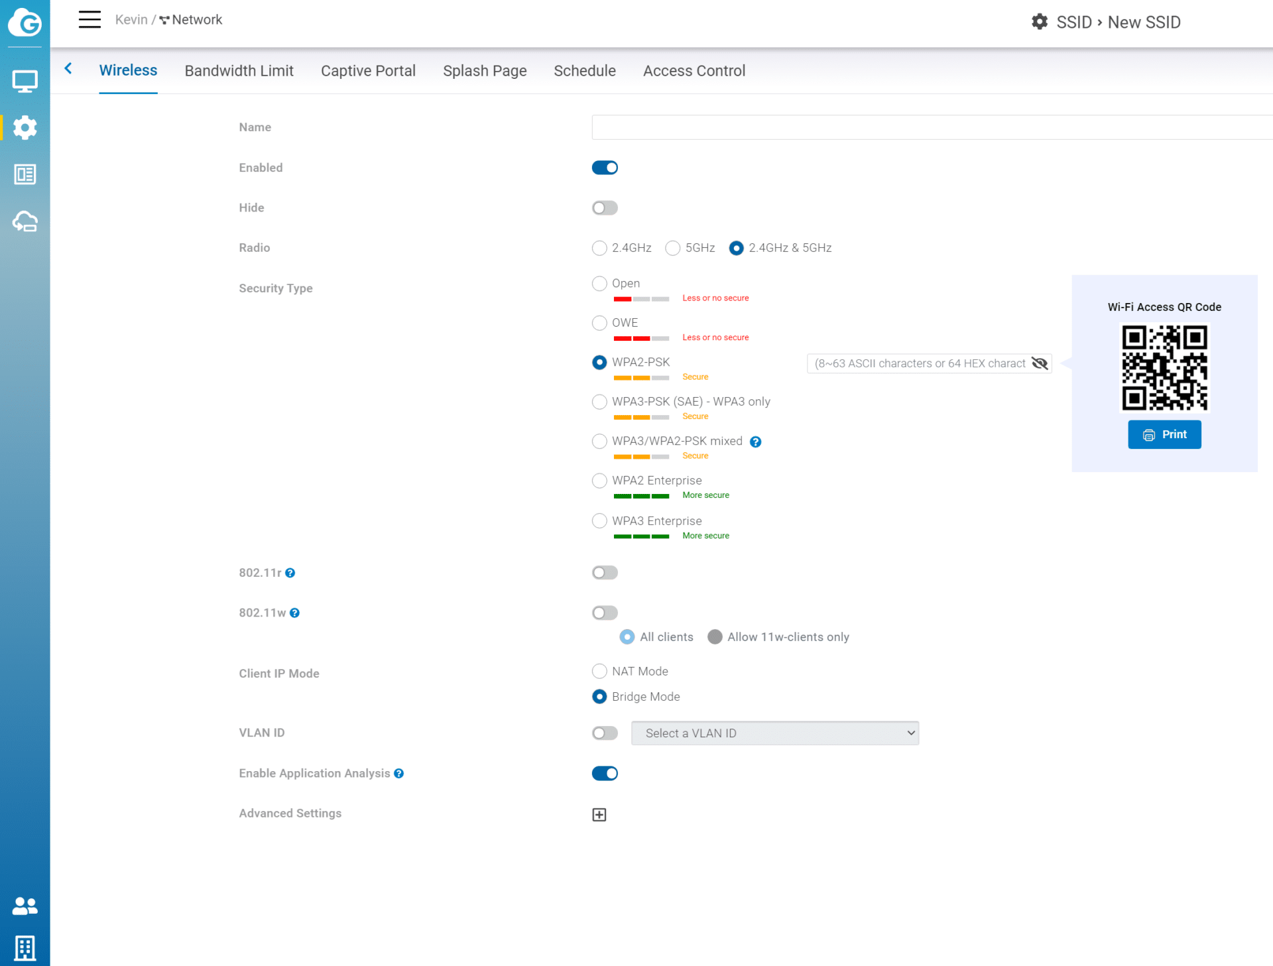Screen dimensions: 1273x966
Task: Click the cloud sidebar icon
Action: click(25, 221)
